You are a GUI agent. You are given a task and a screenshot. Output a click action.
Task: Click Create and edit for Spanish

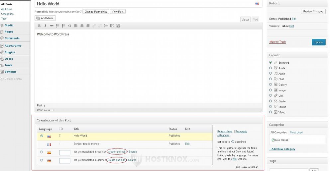pos(117,152)
